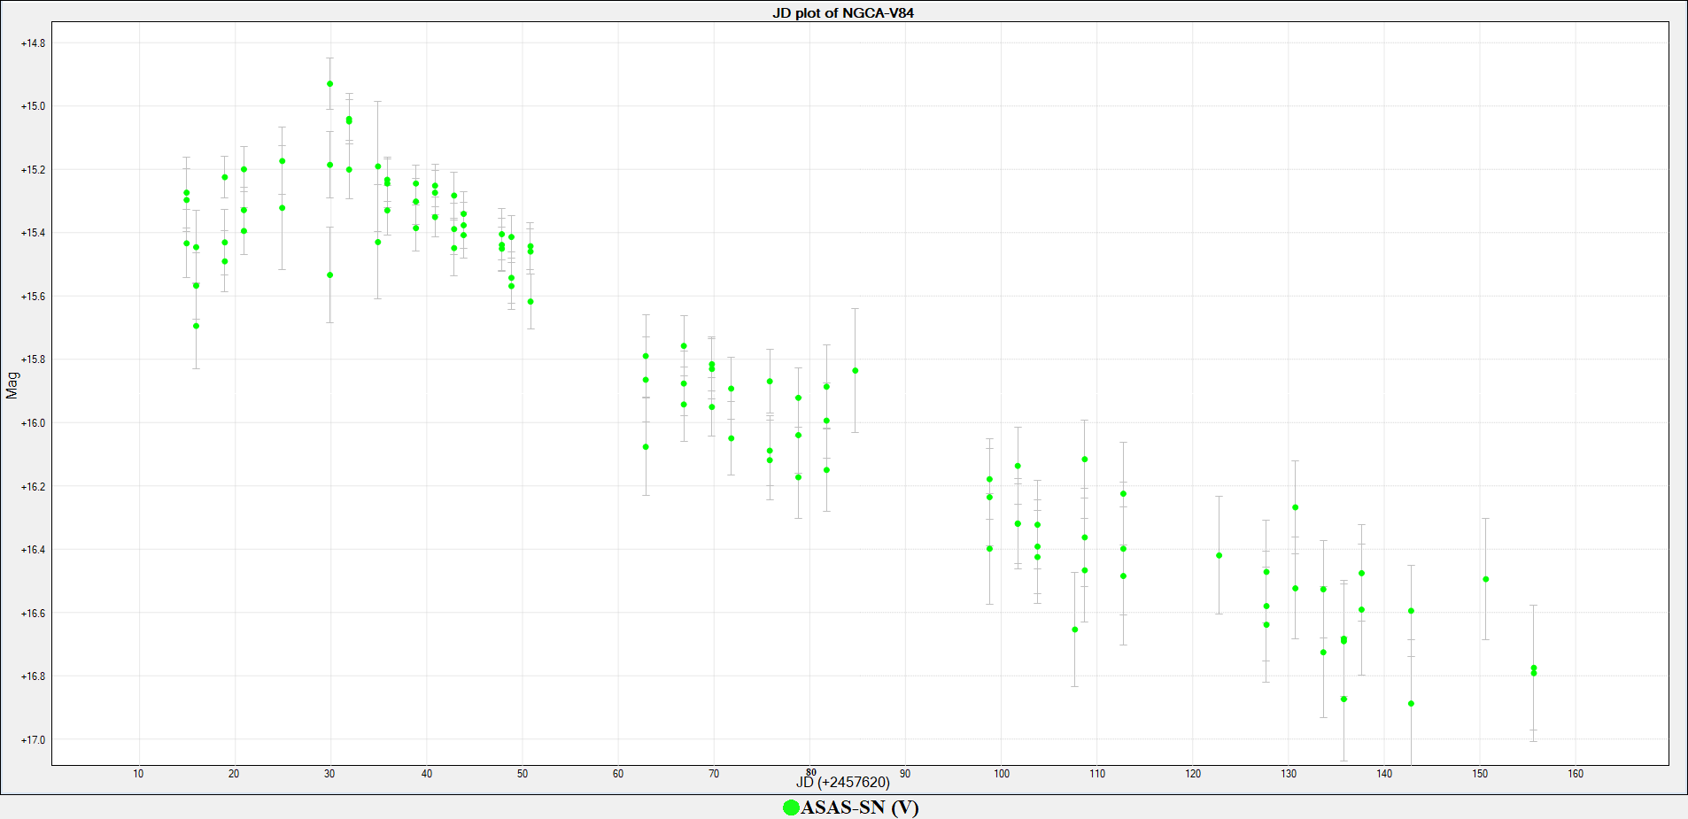This screenshot has width=1688, height=819.
Task: Pick the lowest data point at JD 63
Action: tap(647, 447)
